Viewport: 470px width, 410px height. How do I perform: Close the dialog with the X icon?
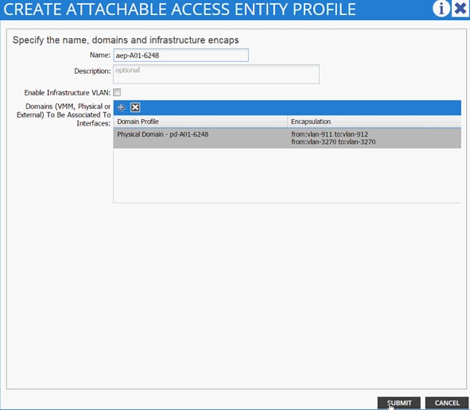pyautogui.click(x=460, y=9)
